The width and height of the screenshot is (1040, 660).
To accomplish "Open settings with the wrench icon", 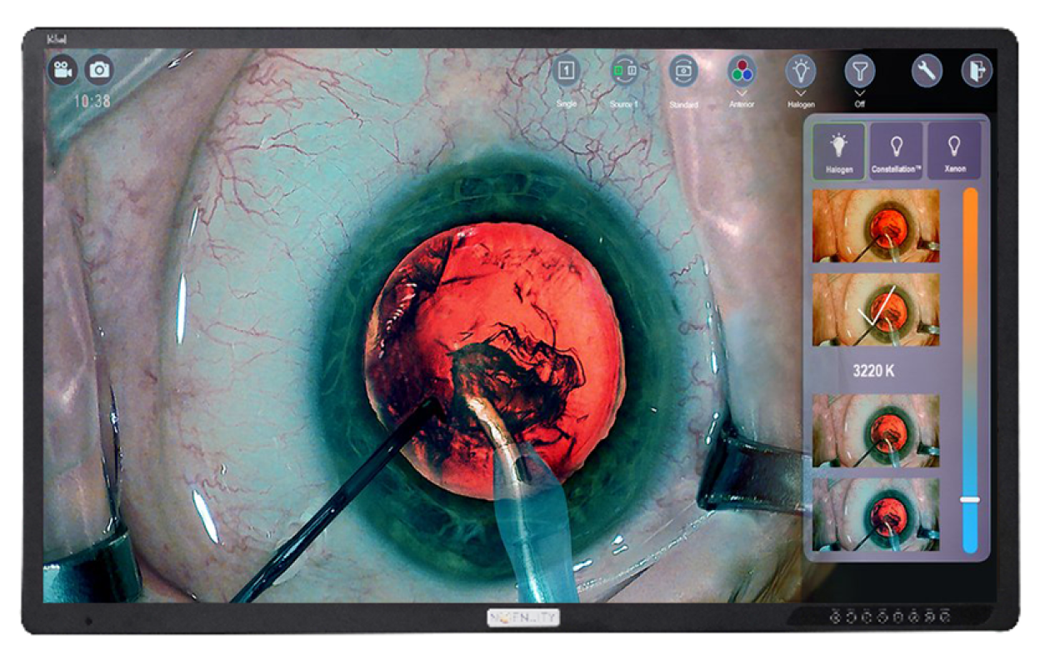I will coord(926,72).
